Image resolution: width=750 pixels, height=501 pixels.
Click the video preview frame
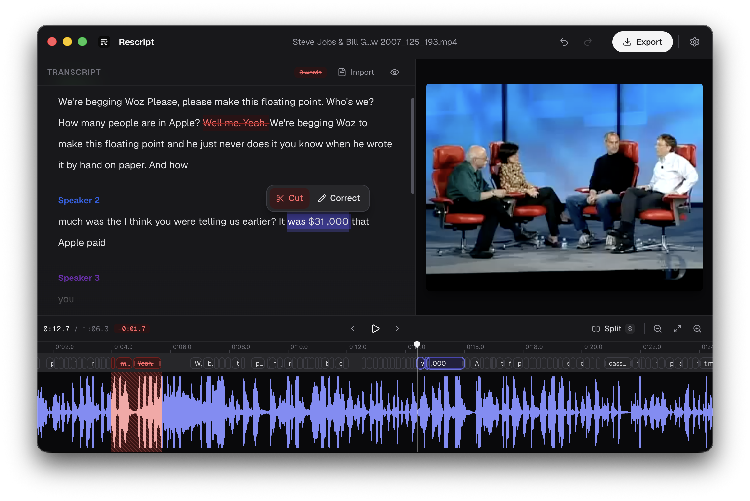point(564,187)
